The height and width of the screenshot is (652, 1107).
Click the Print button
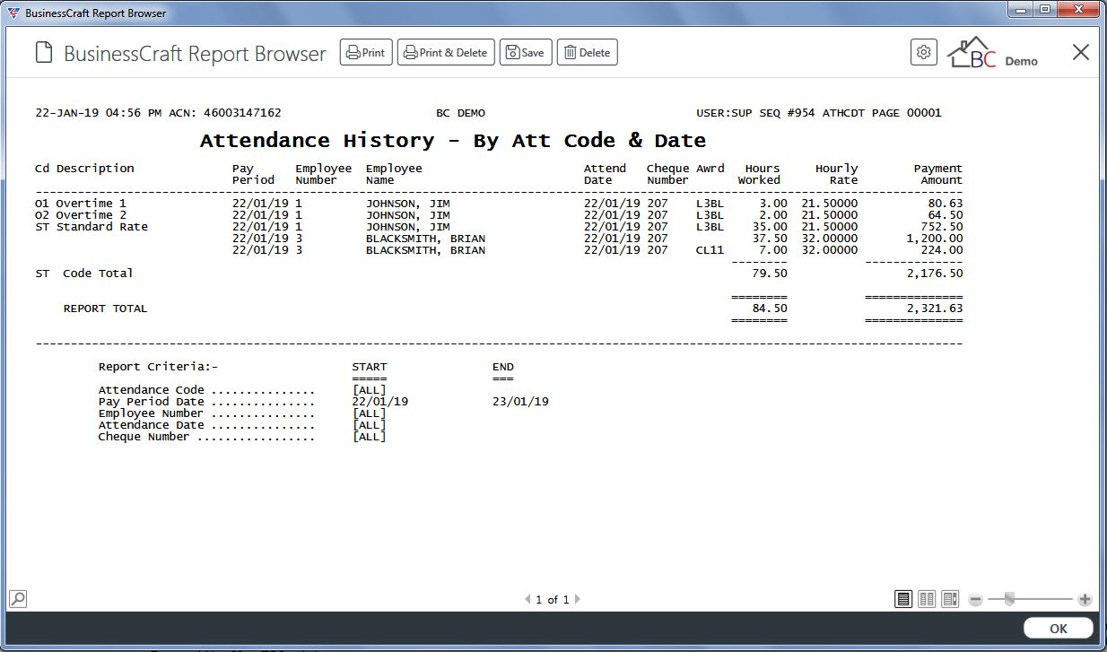tap(366, 53)
